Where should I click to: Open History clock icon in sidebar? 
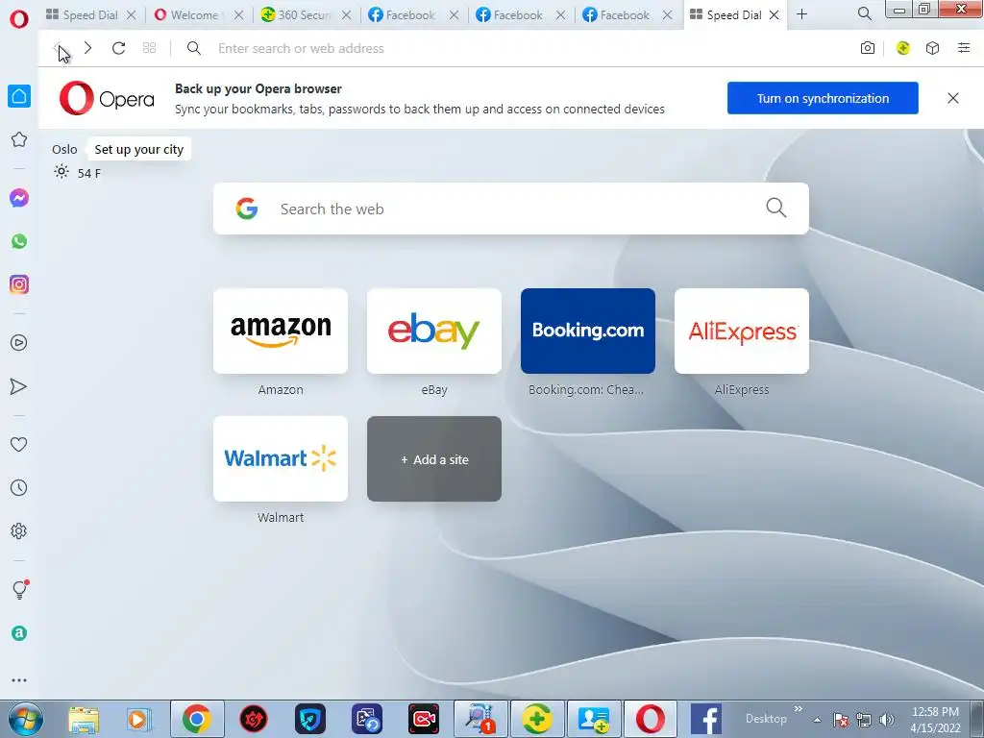[19, 487]
